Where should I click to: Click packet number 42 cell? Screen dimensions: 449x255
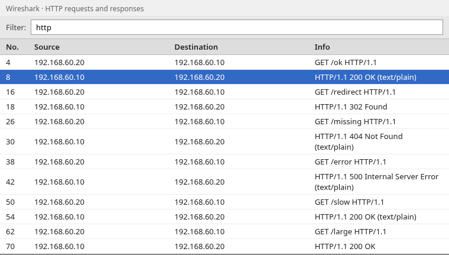point(10,182)
